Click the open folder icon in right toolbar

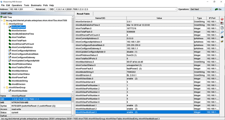[x=222, y=41]
